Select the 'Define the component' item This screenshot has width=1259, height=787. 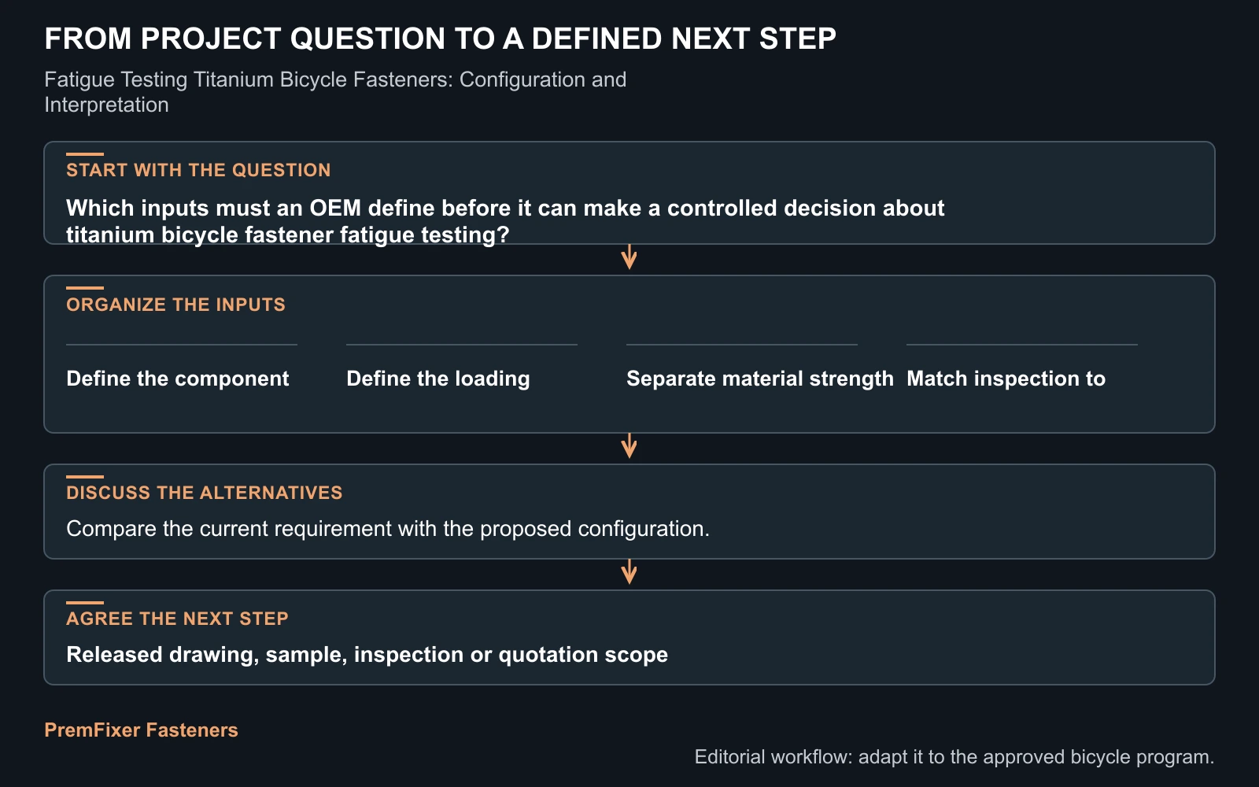click(x=178, y=379)
